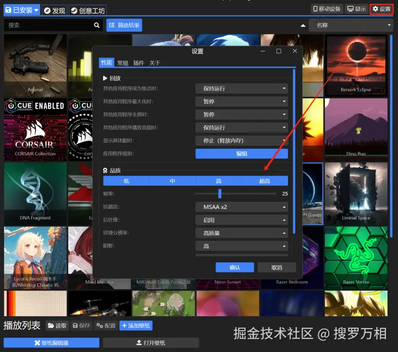This screenshot has width=398, height=352.
Task: Select the 性能 performance tab
Action: 106,62
